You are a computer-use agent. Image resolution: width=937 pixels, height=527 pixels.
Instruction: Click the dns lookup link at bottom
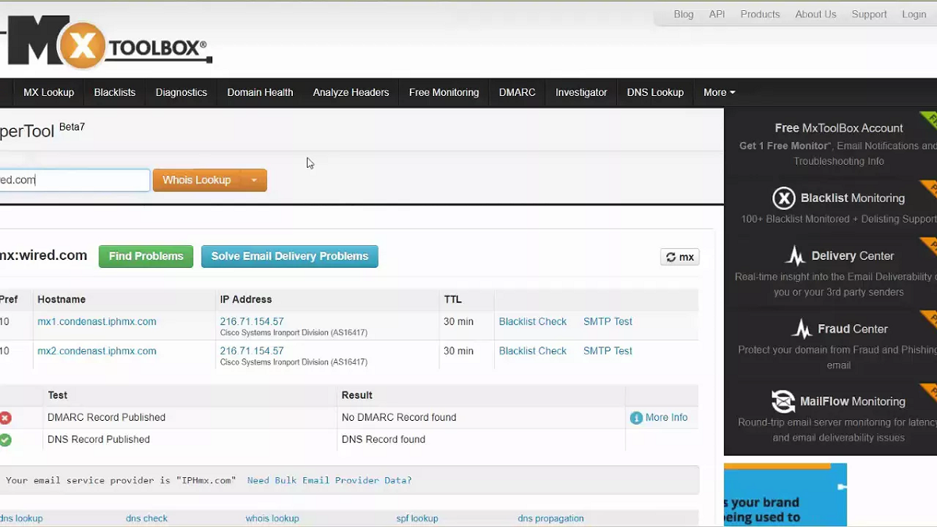click(21, 518)
